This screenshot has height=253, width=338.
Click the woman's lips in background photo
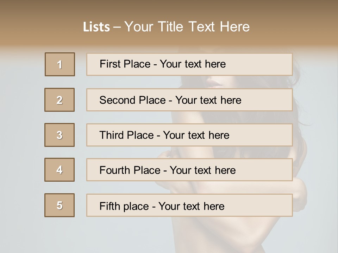click(214, 83)
